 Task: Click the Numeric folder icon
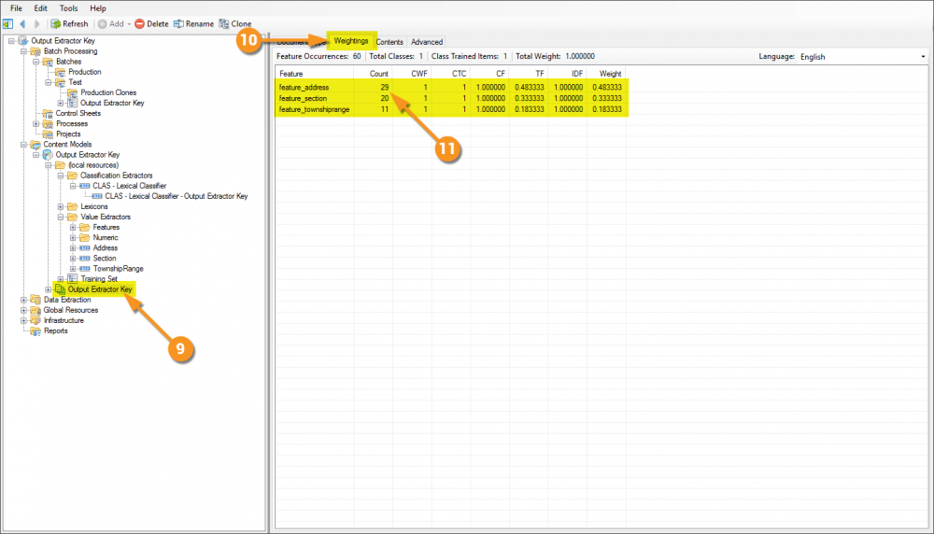[x=85, y=237]
